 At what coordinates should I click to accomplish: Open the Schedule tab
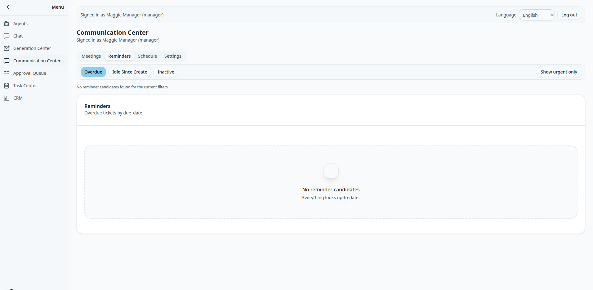click(x=147, y=56)
